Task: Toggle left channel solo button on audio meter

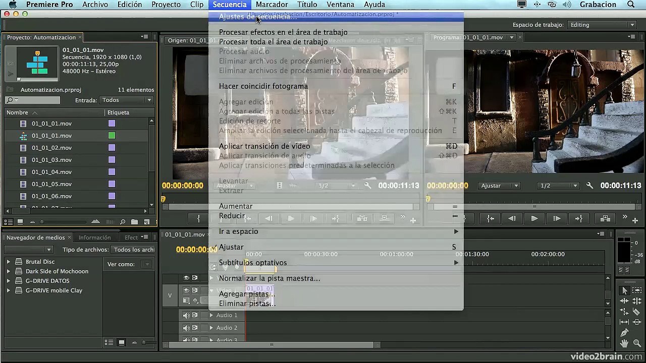Action: point(621,270)
